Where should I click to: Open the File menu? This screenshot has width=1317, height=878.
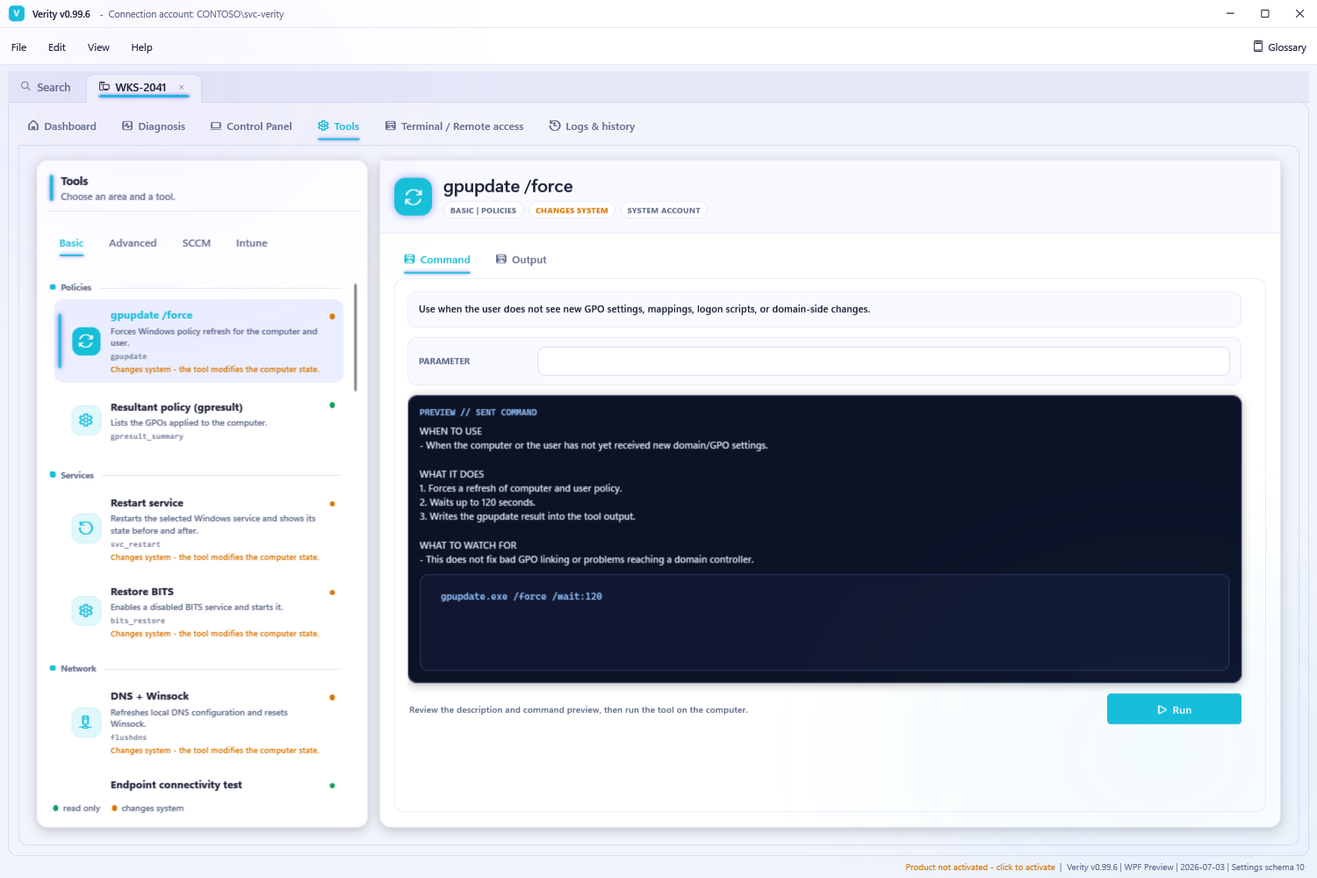tap(18, 47)
